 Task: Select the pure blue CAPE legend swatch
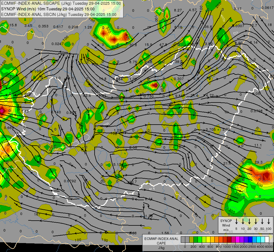[x=250, y=240]
